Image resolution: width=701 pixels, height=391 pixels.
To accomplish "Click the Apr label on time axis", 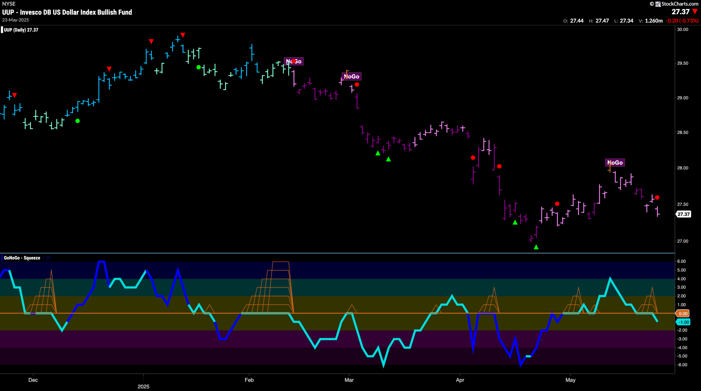I will [460, 380].
